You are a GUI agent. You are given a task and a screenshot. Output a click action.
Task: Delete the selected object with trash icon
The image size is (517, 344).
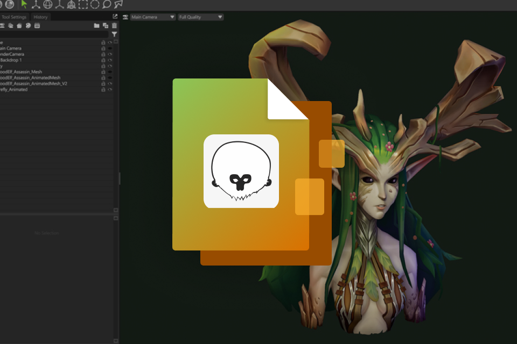pyautogui.click(x=114, y=26)
